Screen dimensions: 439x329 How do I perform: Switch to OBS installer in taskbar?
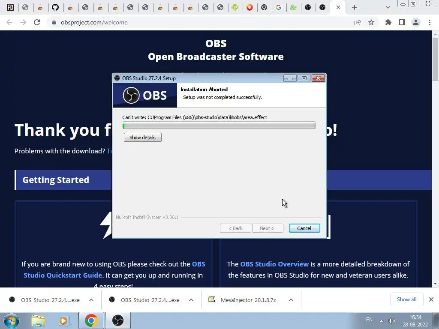pyautogui.click(x=118, y=320)
